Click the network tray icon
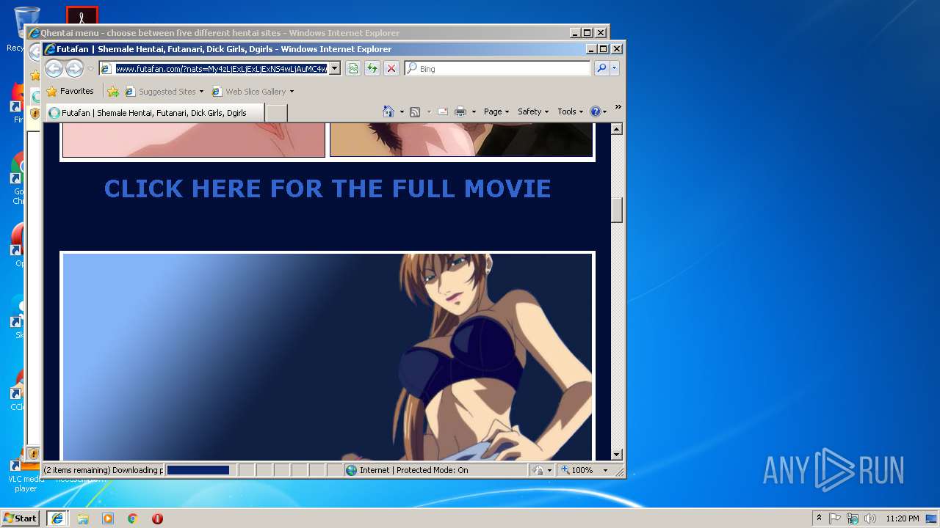 point(853,518)
